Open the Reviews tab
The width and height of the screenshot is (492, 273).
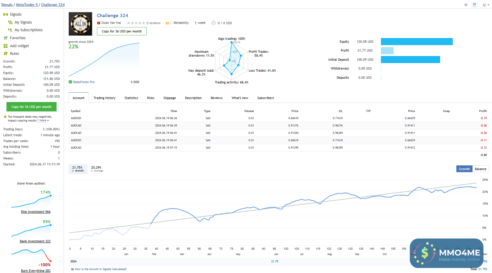pos(217,98)
